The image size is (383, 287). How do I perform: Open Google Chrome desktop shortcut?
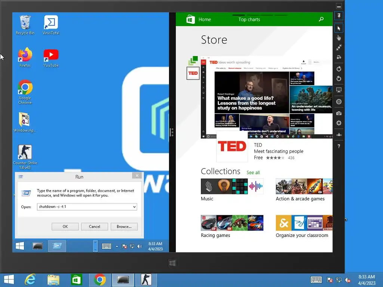(25, 92)
